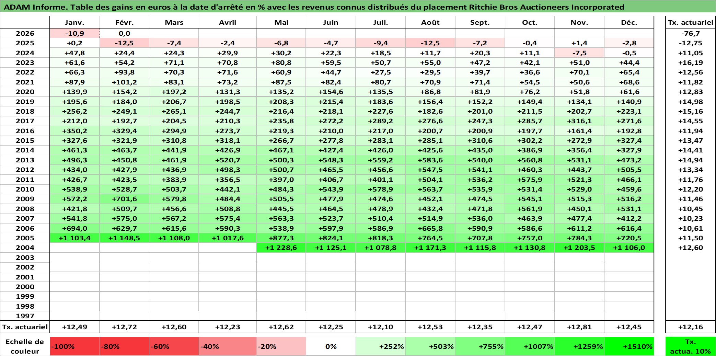The width and height of the screenshot is (716, 356).
Task: Click the +701,6 cell in February 2009
Action: [x=124, y=199]
